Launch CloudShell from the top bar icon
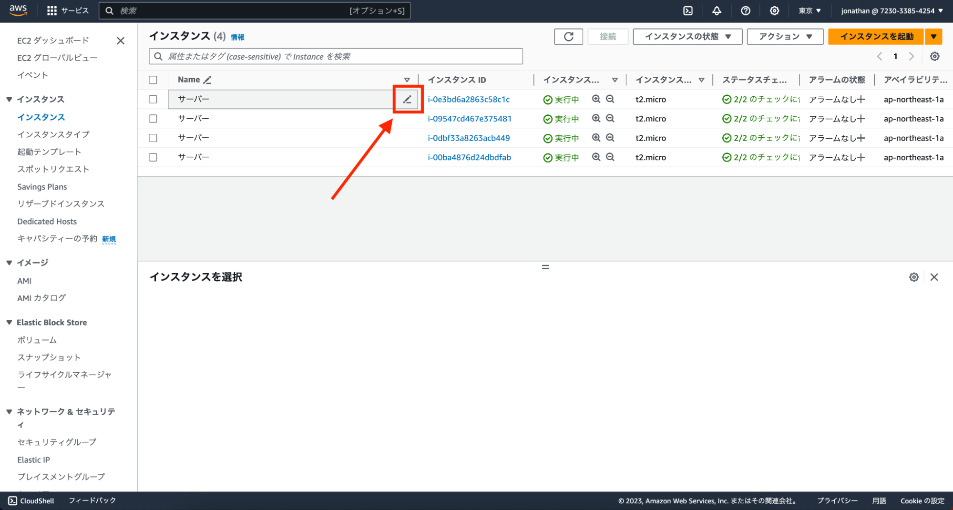953x510 pixels. click(x=687, y=10)
